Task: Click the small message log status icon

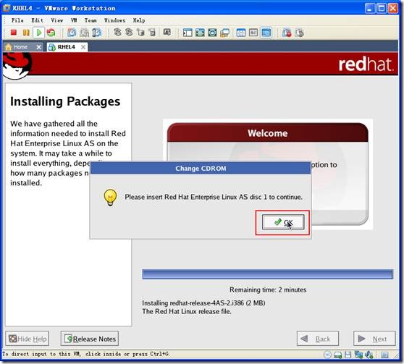Action: [x=384, y=355]
